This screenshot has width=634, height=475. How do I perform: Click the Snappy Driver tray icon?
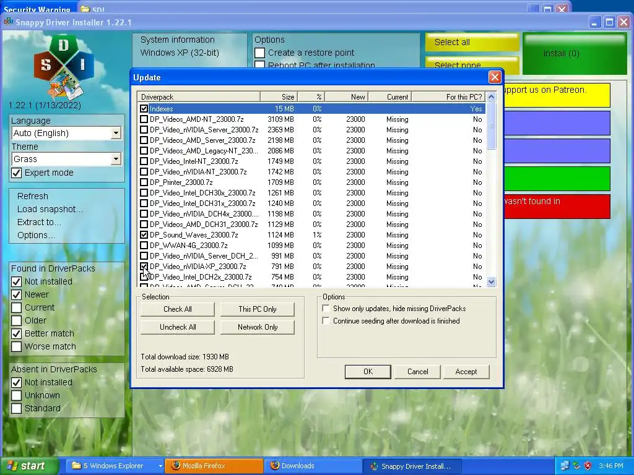[x=576, y=466]
